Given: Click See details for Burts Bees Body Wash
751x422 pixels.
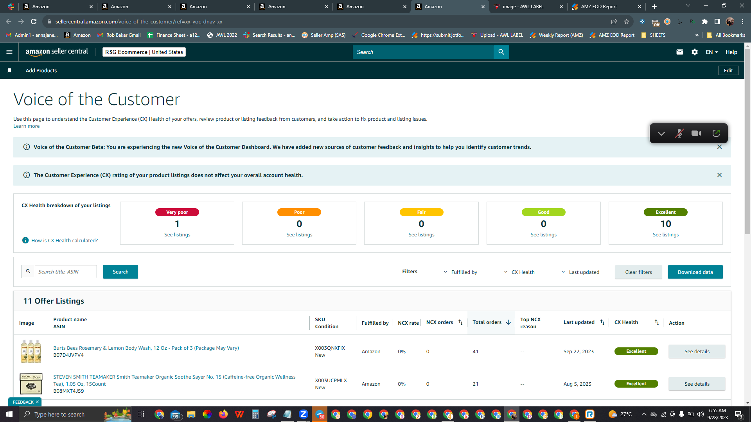Looking at the screenshot, I should click(x=697, y=351).
